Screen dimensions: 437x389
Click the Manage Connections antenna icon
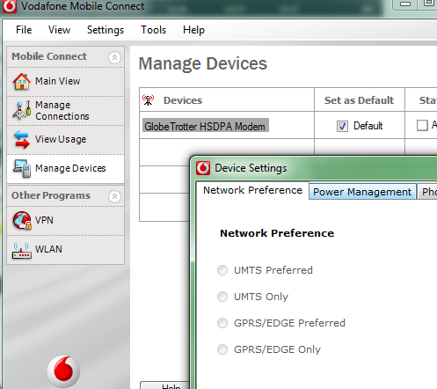(x=22, y=110)
